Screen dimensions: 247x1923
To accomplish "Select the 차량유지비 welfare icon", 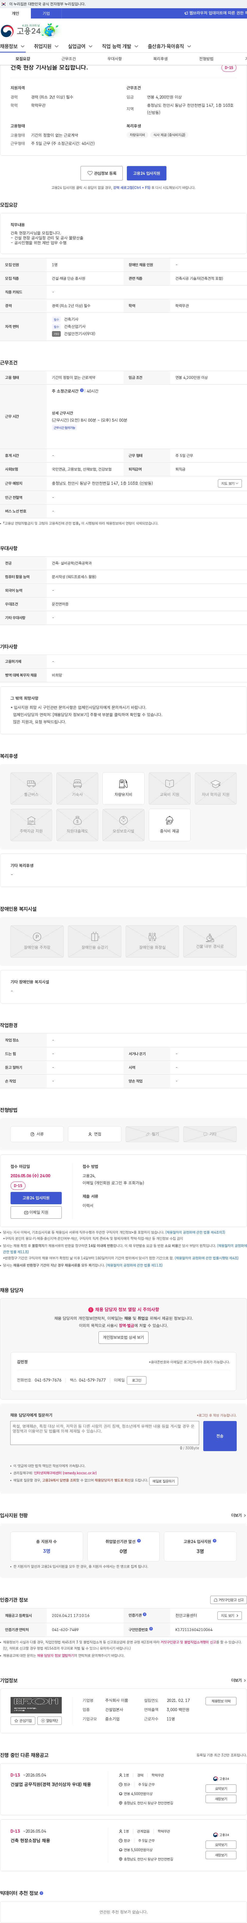I will [123, 788].
